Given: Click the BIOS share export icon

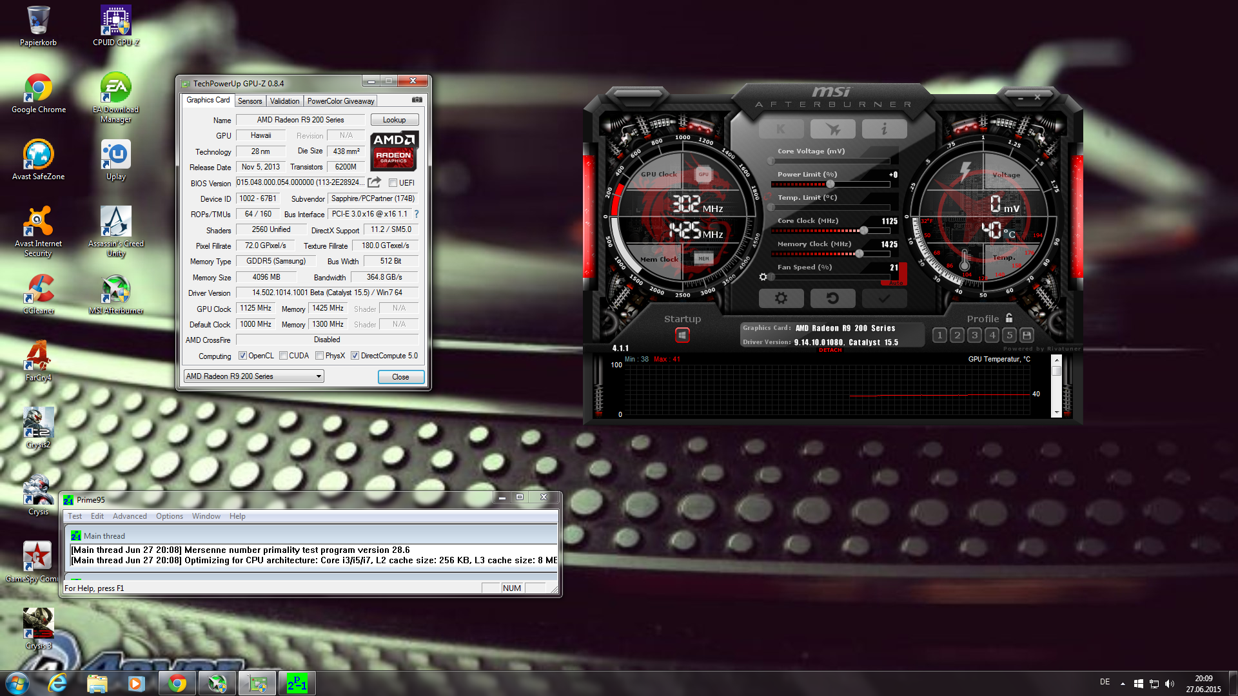Looking at the screenshot, I should coord(375,182).
